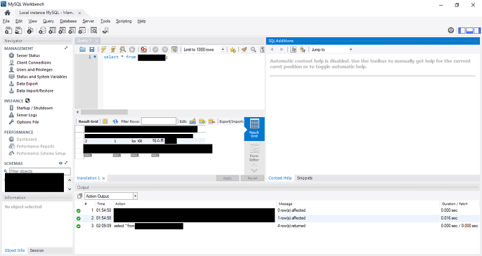Toggle autocommit mode icon

(x=174, y=49)
